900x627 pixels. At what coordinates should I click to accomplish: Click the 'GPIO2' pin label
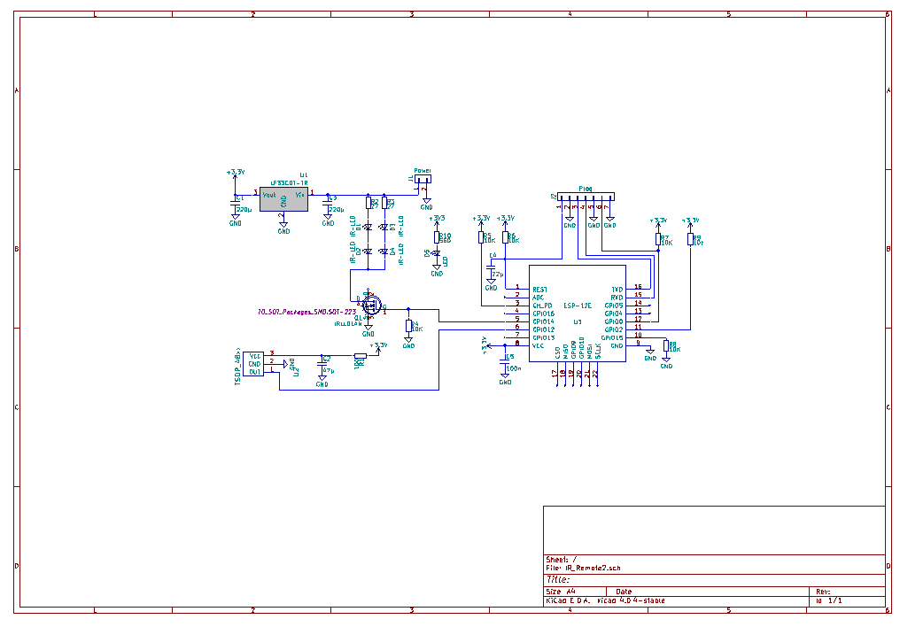pyautogui.click(x=614, y=329)
